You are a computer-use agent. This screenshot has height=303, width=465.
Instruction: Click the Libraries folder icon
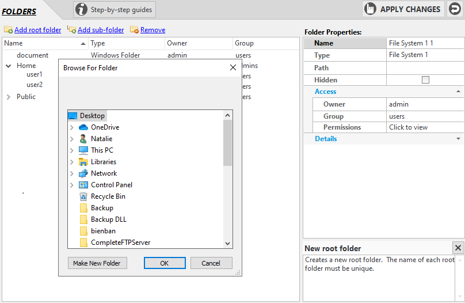pyautogui.click(x=83, y=162)
